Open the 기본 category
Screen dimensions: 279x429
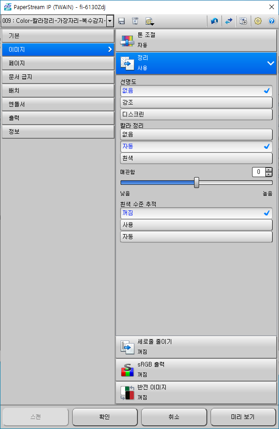[58, 36]
